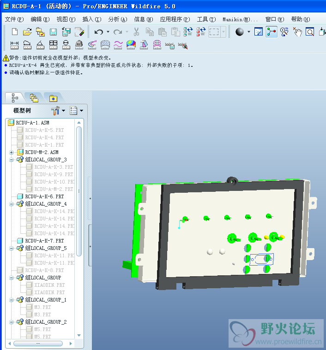Viewport: 326px width, 350px height.
Task: Select the shaded display sphere icon
Action: (240, 32)
